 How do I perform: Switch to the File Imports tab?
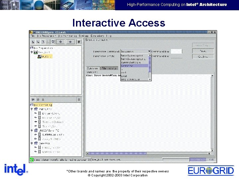(109, 68)
